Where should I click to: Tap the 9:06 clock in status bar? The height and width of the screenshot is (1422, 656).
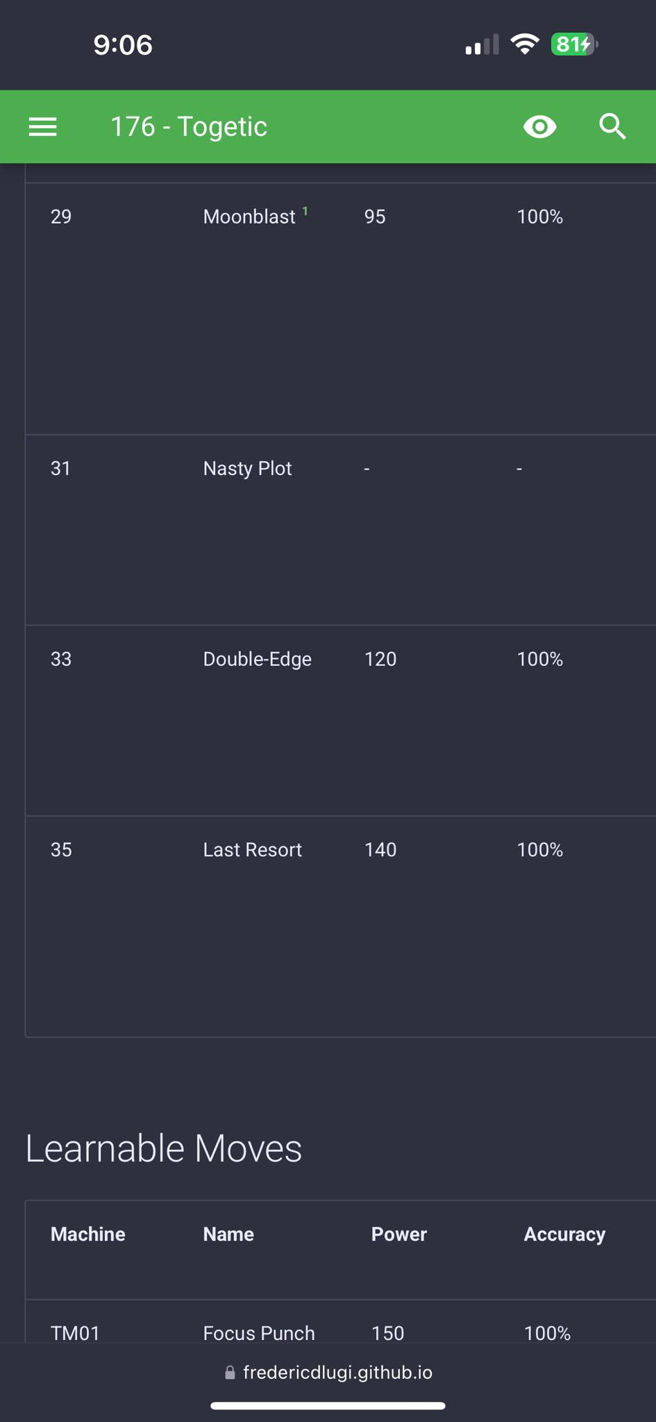123,45
